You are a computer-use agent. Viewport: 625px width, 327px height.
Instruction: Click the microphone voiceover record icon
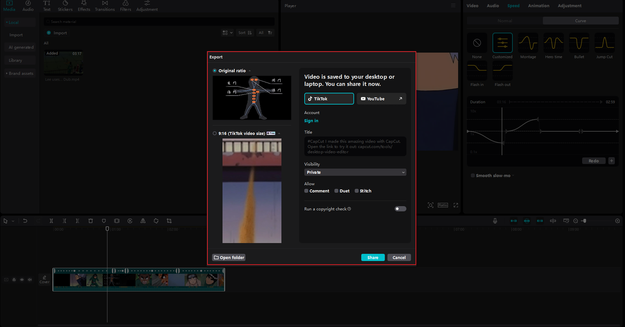(495, 221)
